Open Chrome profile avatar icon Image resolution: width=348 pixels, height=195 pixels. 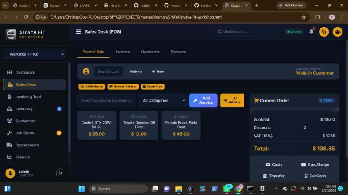(332, 17)
